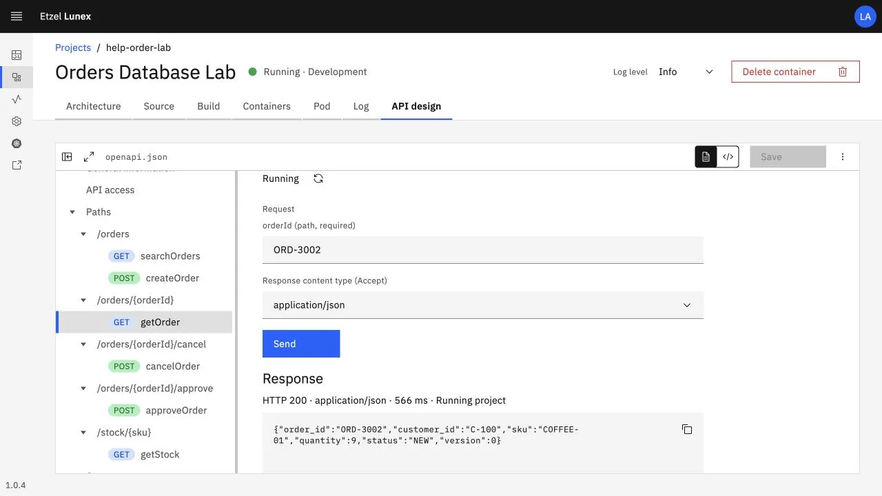The height and width of the screenshot is (496, 882).
Task: Open the activity monitor sidebar icon
Action: click(x=17, y=99)
